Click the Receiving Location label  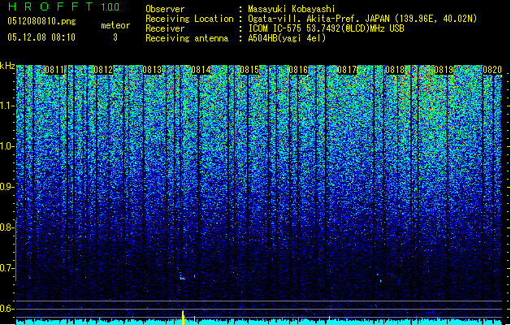click(x=189, y=19)
